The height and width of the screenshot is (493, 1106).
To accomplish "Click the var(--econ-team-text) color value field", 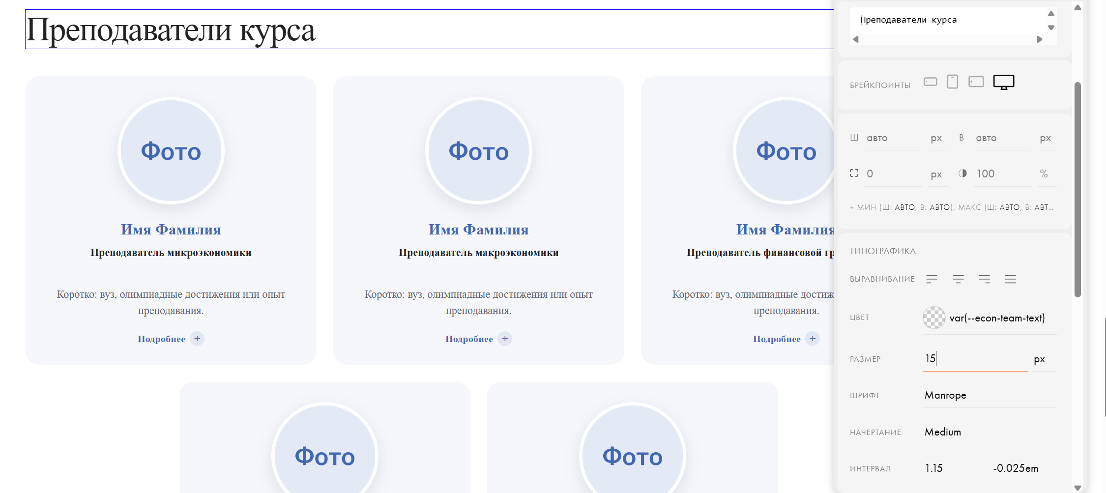I will coord(997,318).
